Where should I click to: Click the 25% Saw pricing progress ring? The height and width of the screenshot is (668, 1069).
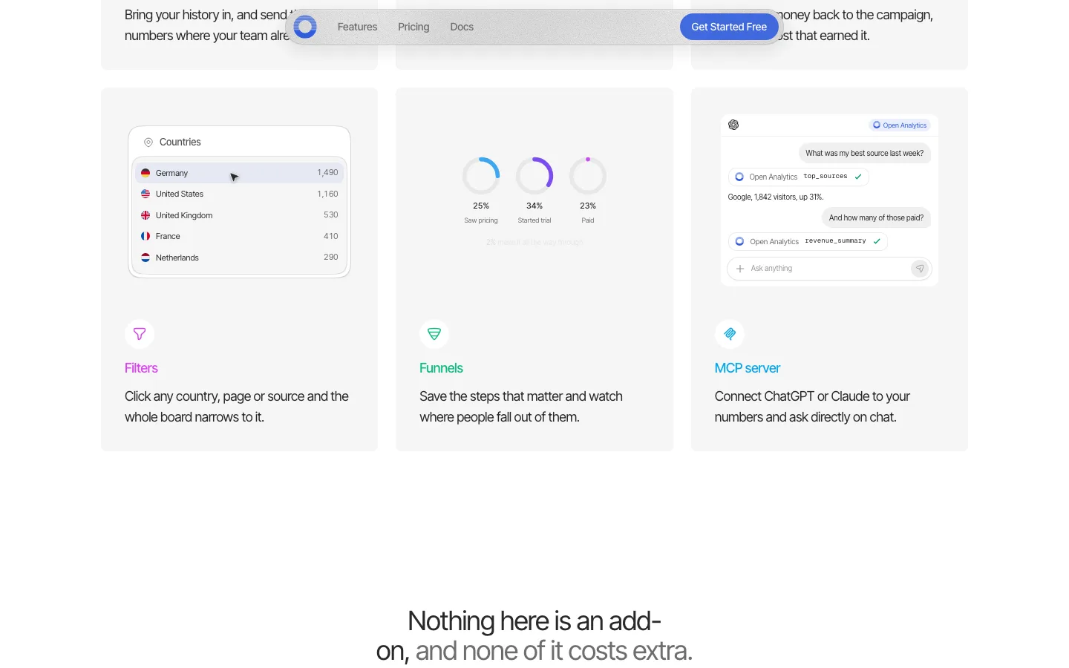[481, 176]
